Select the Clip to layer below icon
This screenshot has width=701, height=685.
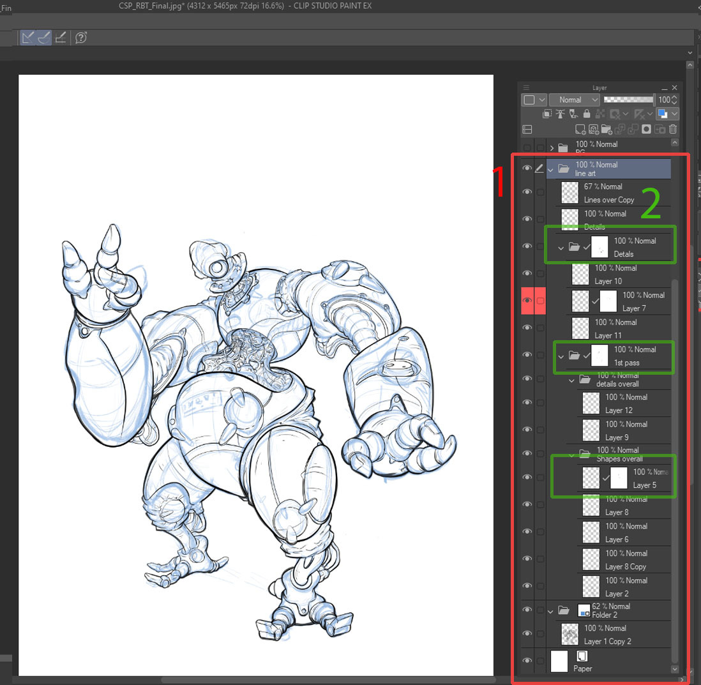click(x=547, y=113)
